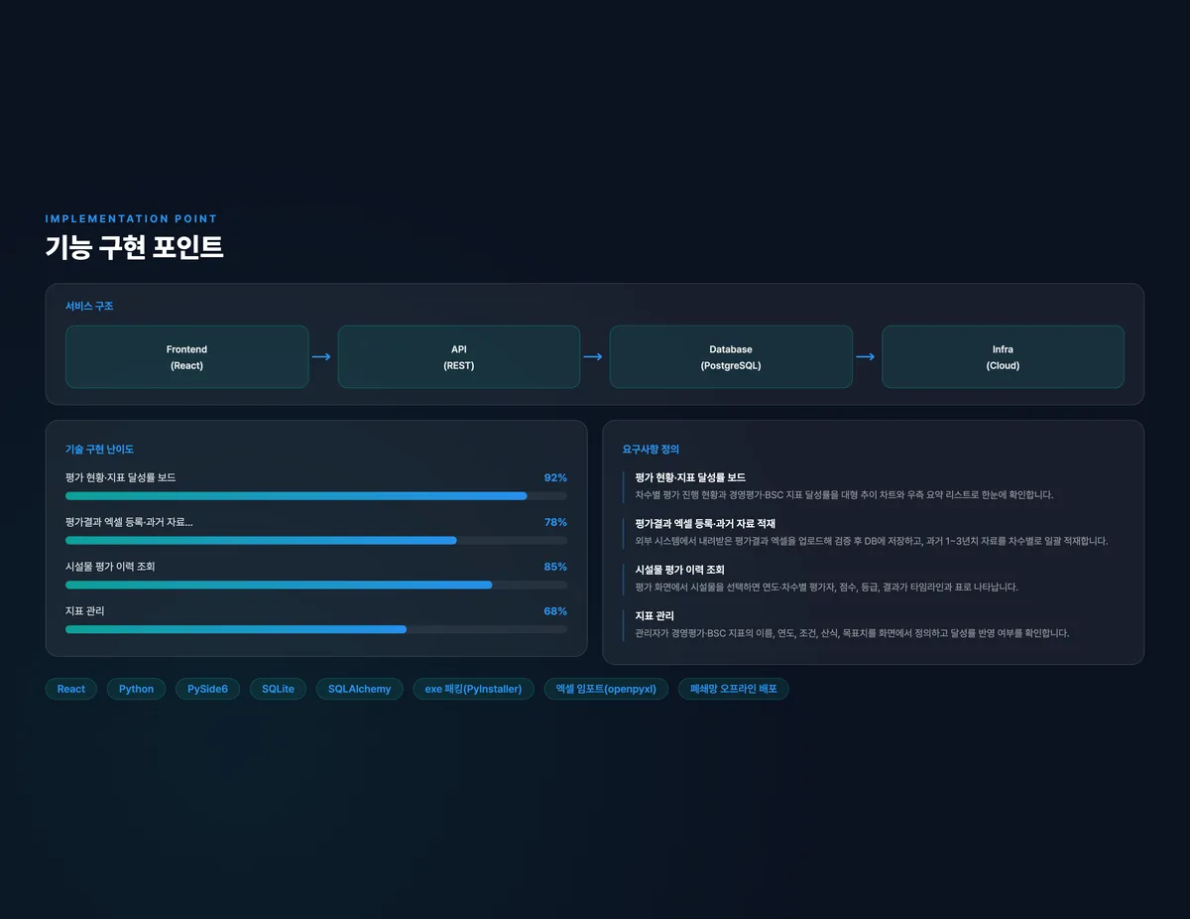Click 시설물 평가 이력 조회 label in 기술 구현 난이도
The height and width of the screenshot is (919, 1190).
click(110, 567)
